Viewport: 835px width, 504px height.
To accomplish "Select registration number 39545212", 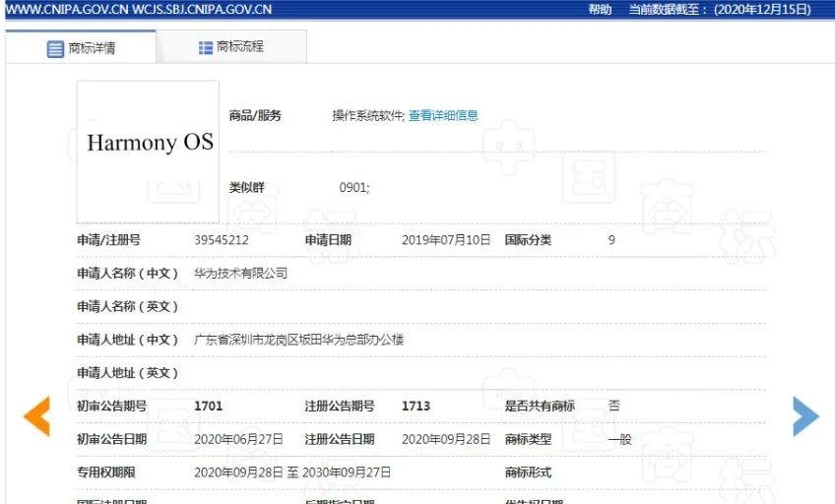I will [221, 240].
